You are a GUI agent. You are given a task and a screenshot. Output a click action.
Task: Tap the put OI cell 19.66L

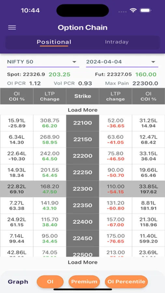point(148,172)
